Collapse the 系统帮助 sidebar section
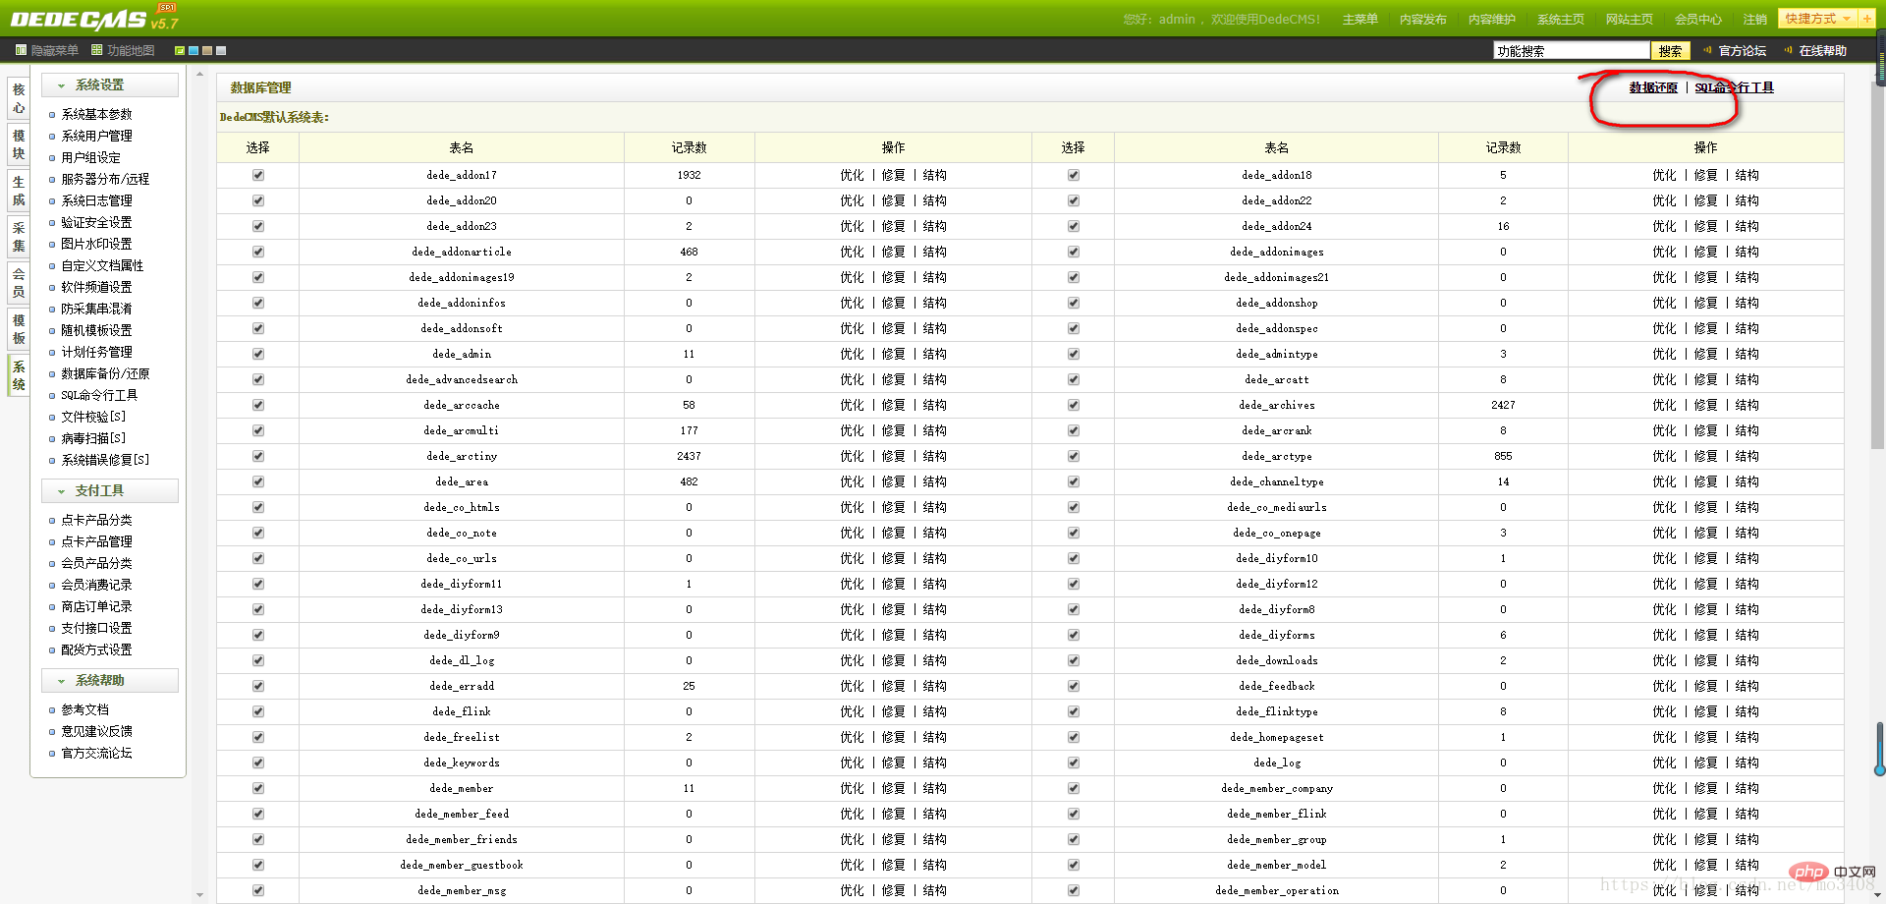The width and height of the screenshot is (1886, 904). [110, 681]
